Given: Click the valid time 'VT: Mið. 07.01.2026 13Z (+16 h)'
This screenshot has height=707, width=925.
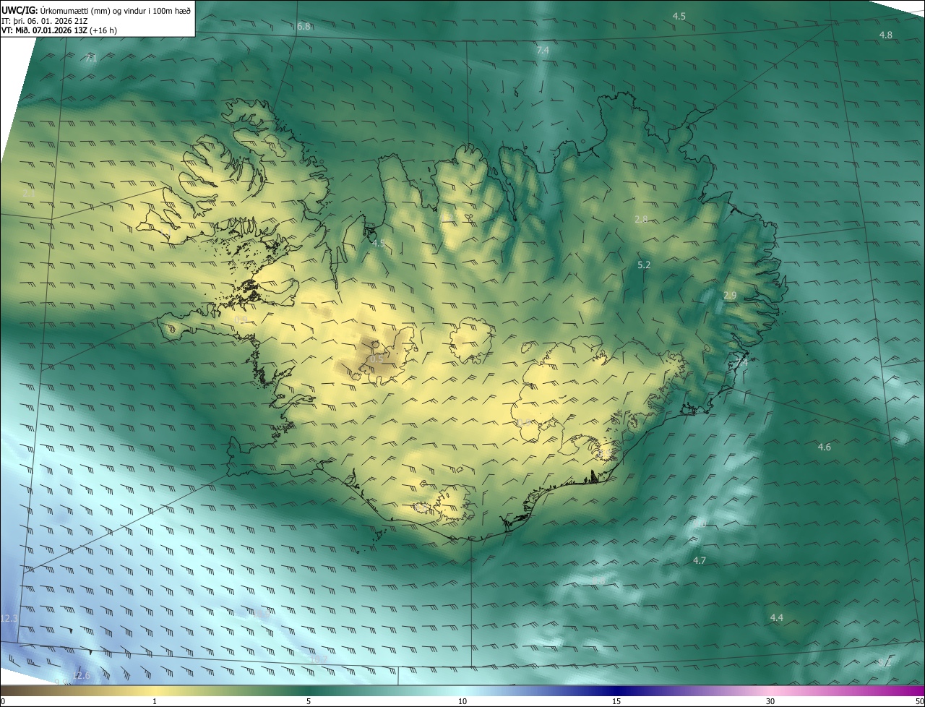Looking at the screenshot, I should click(x=59, y=30).
